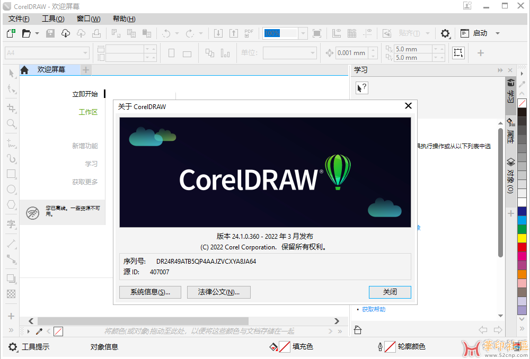530x359 pixels.
Task: Select the Crop tool
Action: pyautogui.click(x=11, y=108)
